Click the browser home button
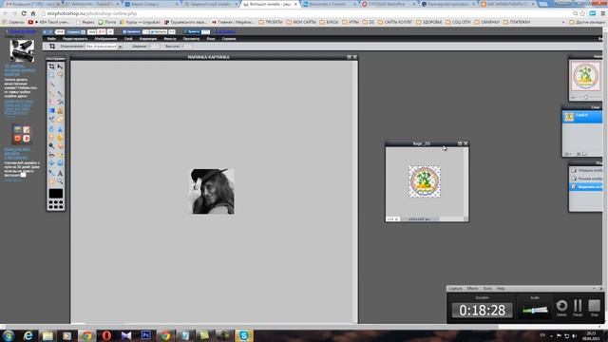 (33, 13)
